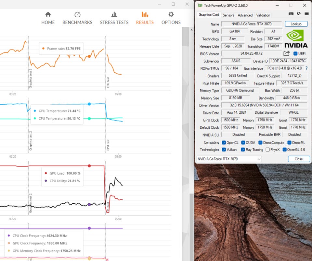Click the bus interface question mark icon
312x261 pixels.
point(306,68)
